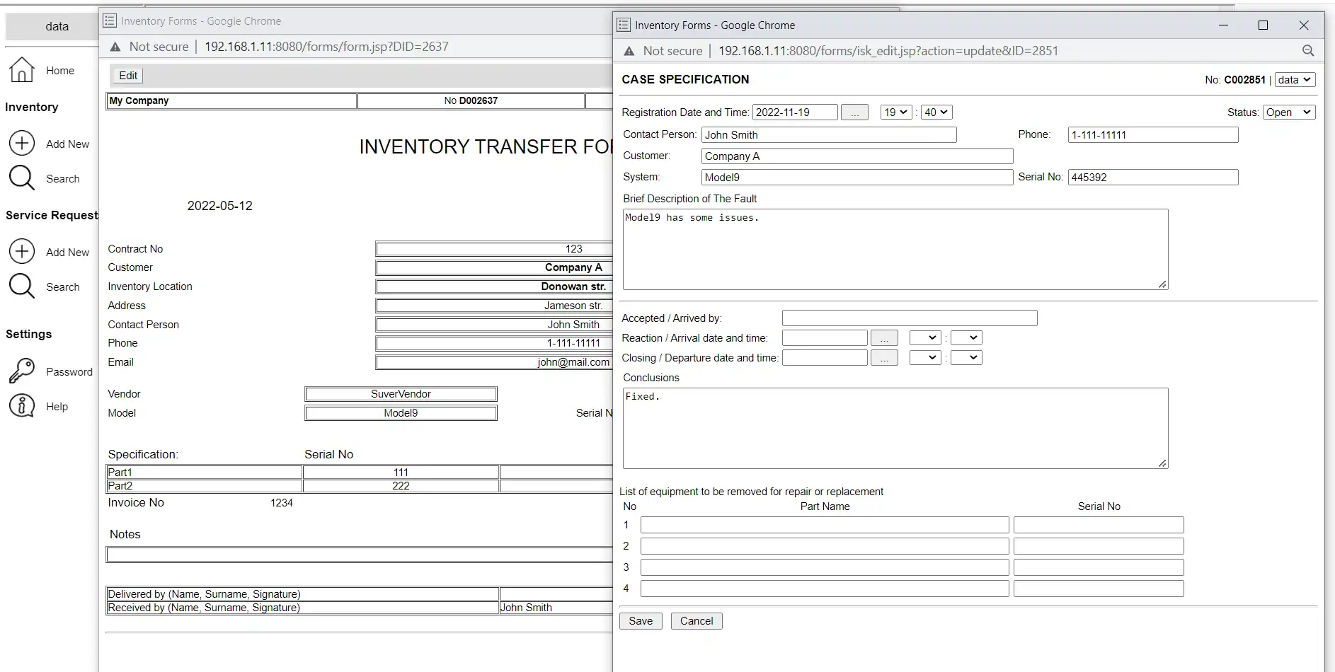Screen dimensions: 1335x672
Task: Click Edit button in Inventory Transfer window
Action: point(128,76)
